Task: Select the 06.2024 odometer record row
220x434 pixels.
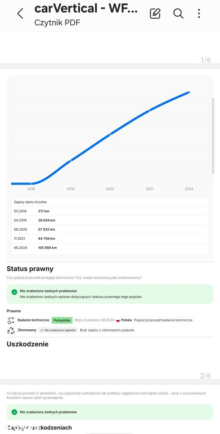Action: (x=110, y=248)
